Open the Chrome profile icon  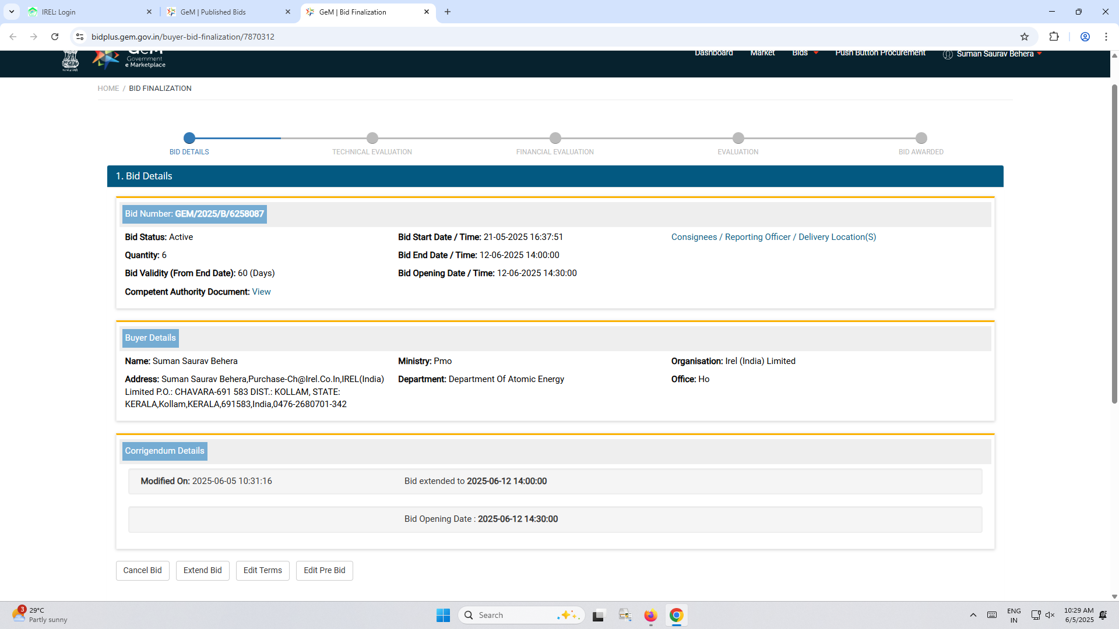click(1085, 37)
